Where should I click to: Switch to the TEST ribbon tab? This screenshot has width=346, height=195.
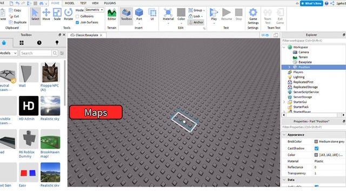(83, 3)
